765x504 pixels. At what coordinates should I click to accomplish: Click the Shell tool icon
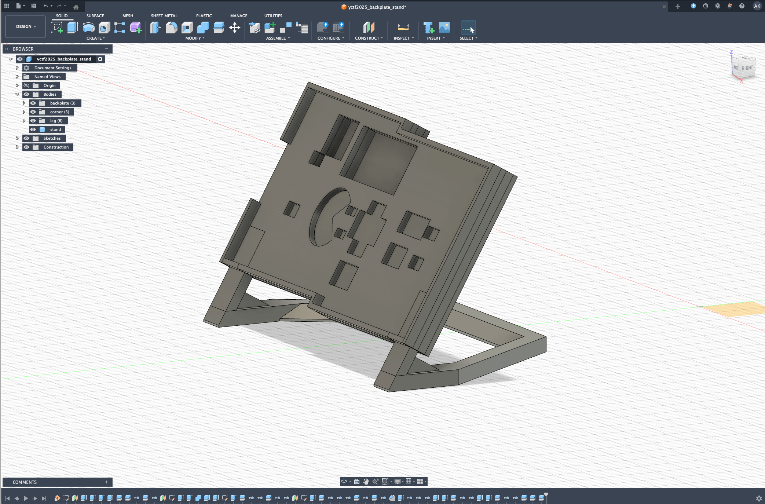pyautogui.click(x=187, y=28)
